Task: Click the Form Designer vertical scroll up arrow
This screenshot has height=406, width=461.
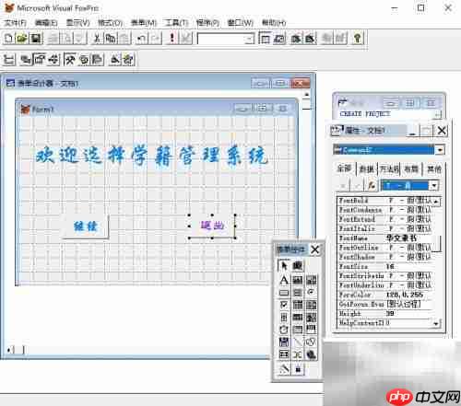Action: (306, 95)
